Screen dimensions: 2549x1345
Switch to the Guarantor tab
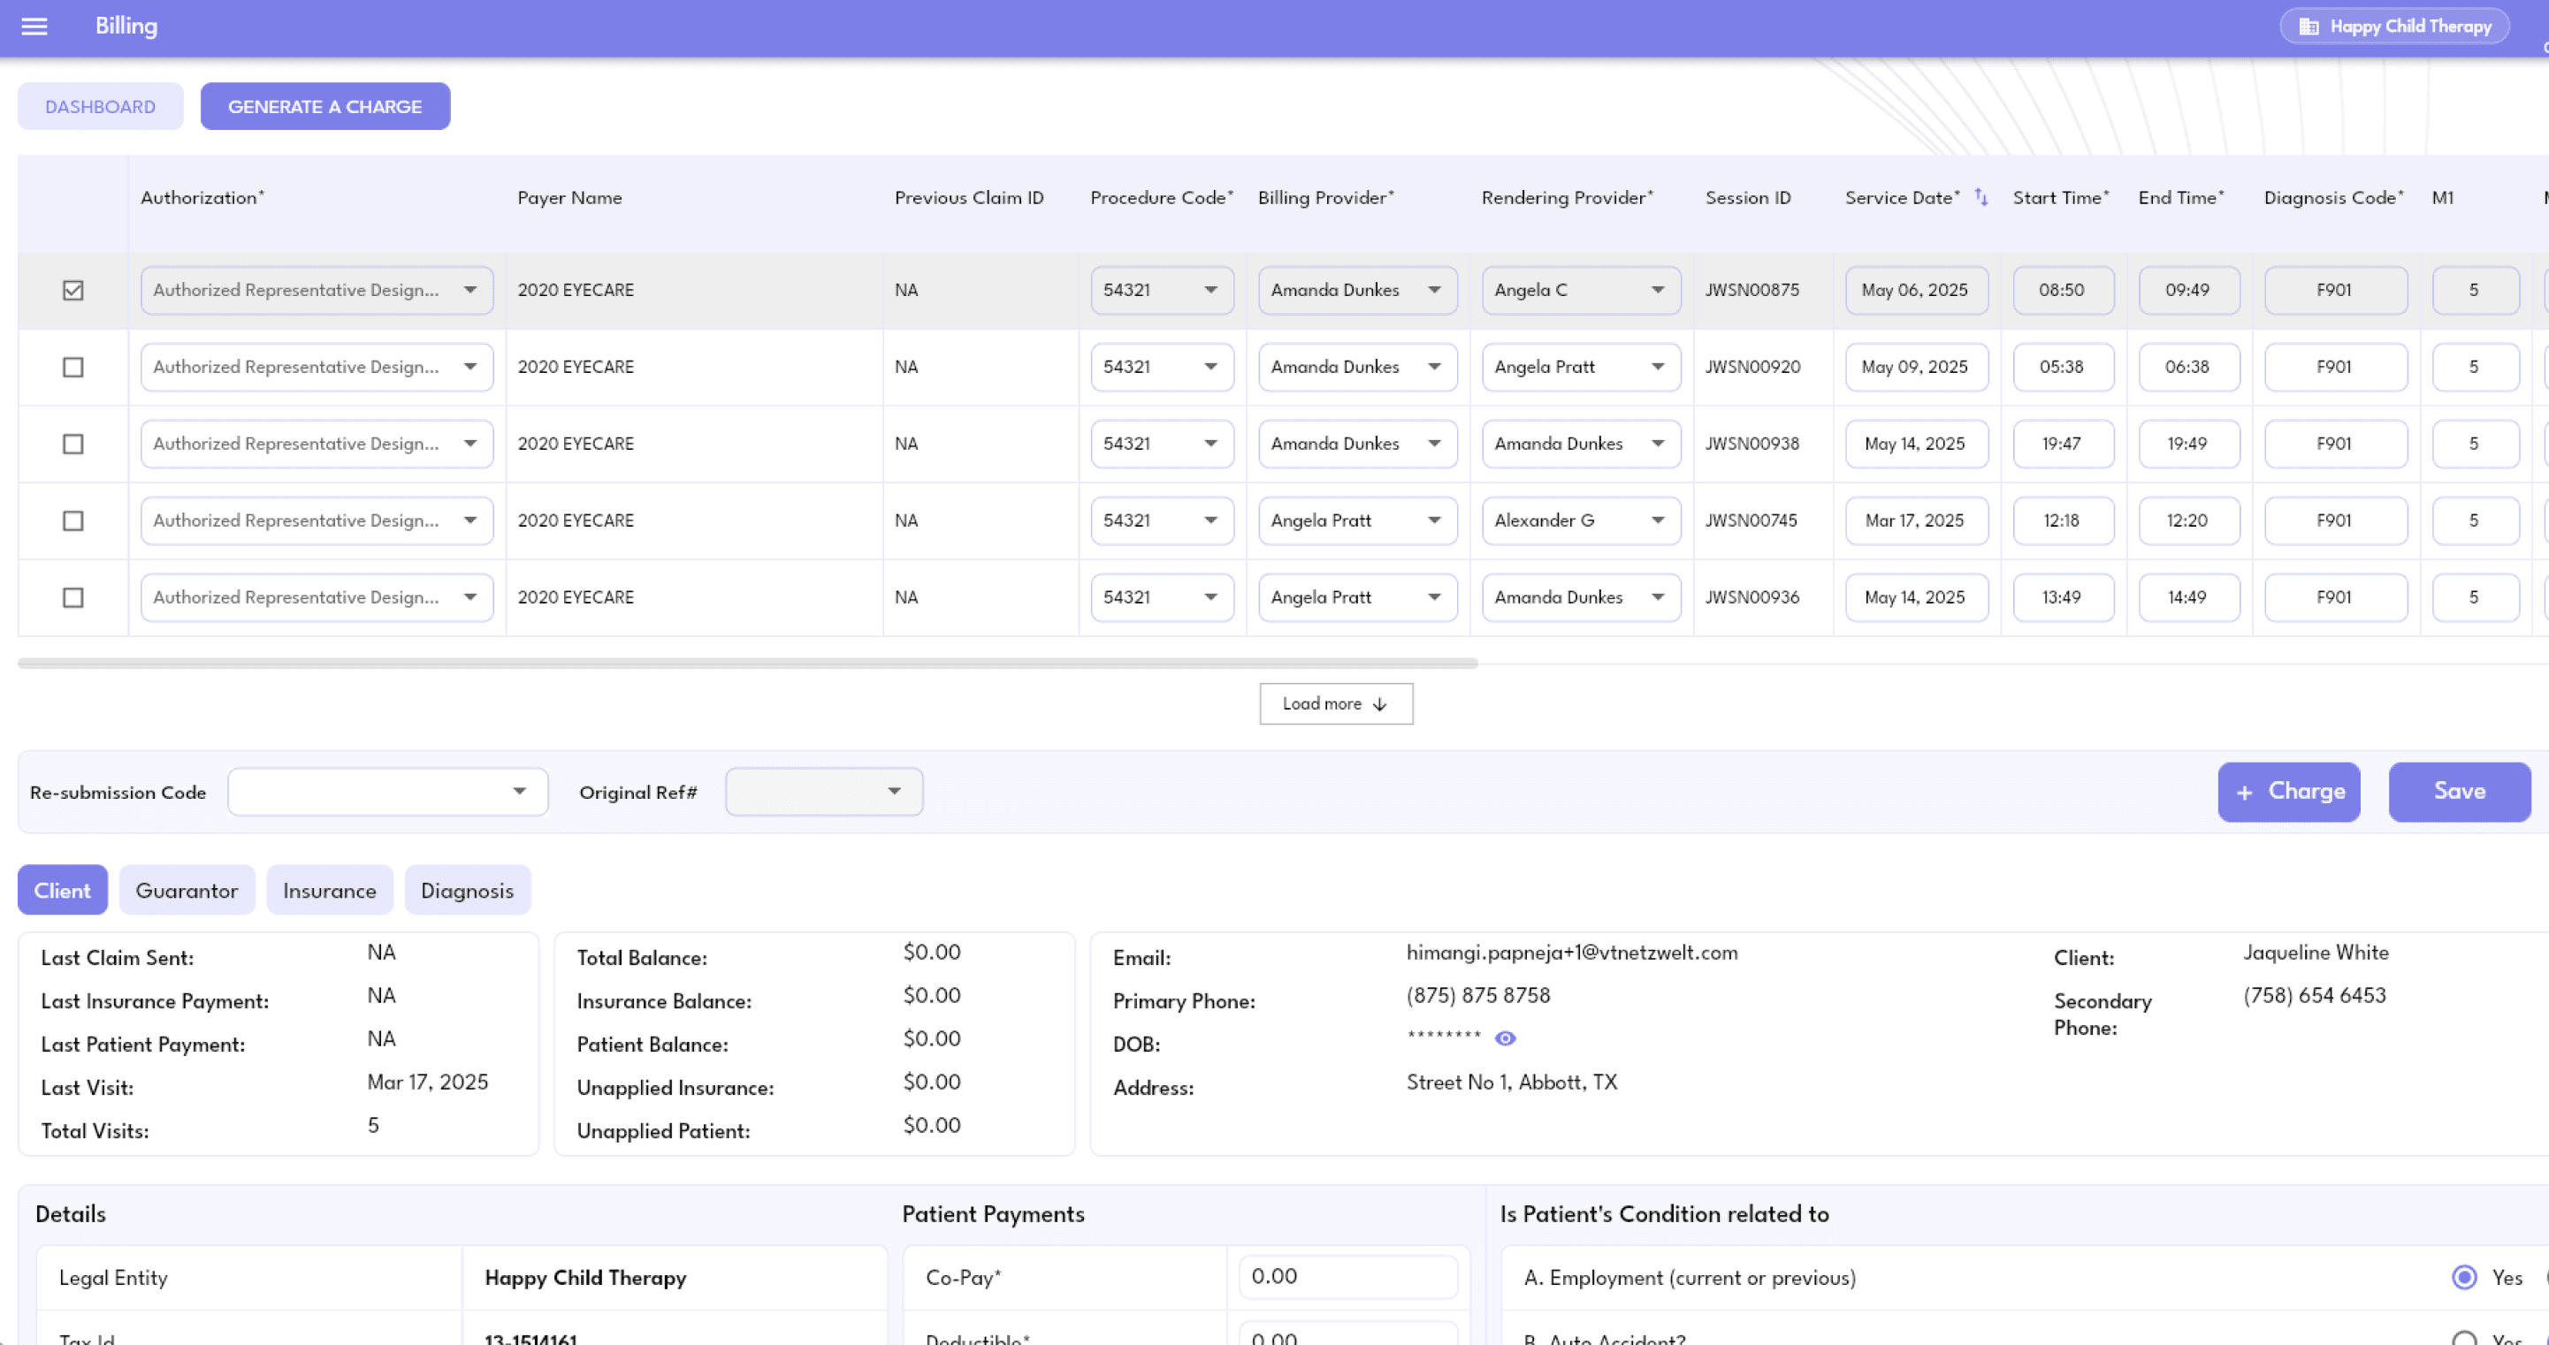[x=187, y=891]
